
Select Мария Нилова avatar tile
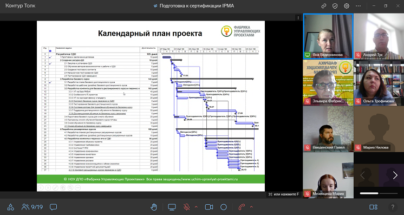(x=379, y=129)
